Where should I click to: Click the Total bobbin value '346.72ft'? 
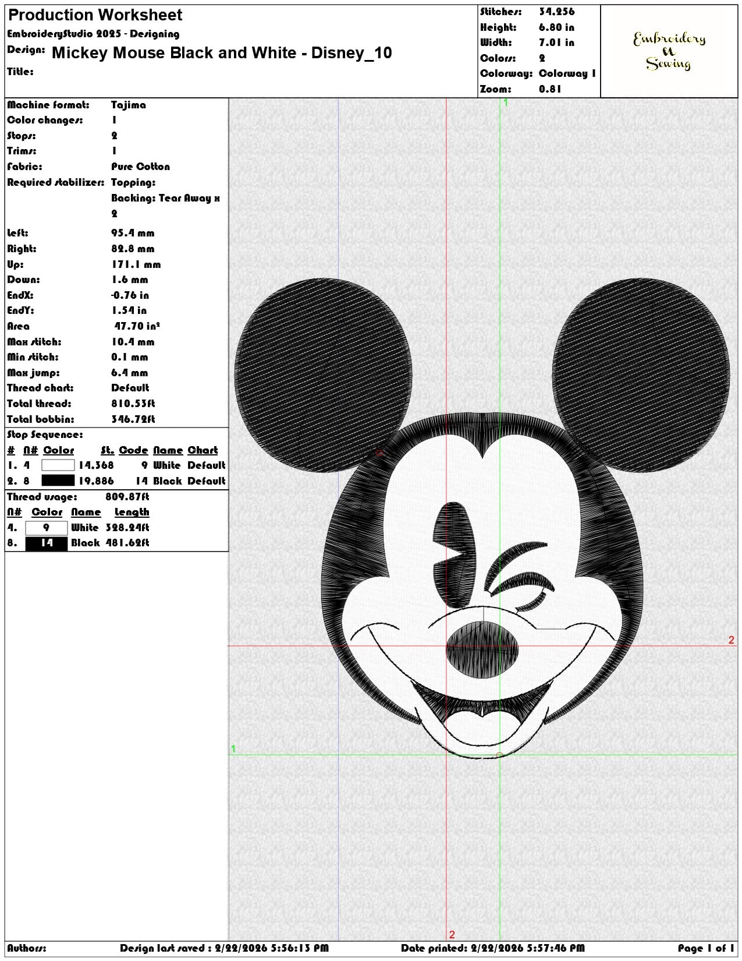click(133, 419)
